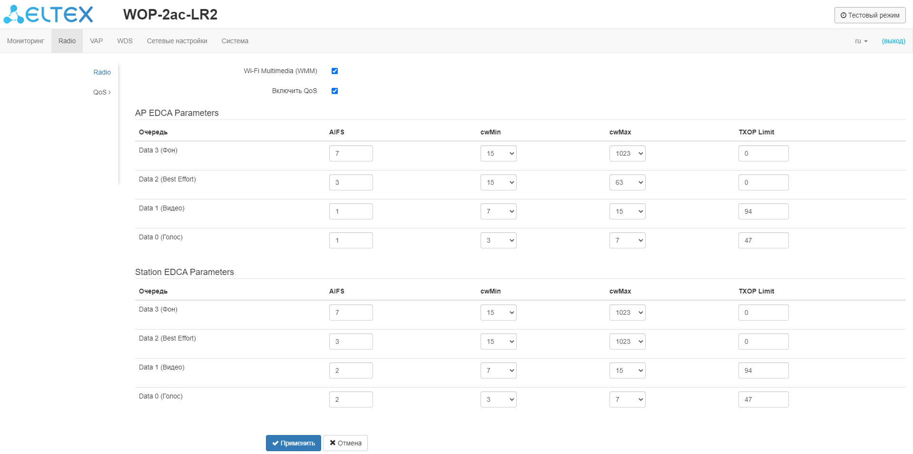Select the Radio sidebar link
Viewport: 913px width, 454px height.
[x=102, y=73]
